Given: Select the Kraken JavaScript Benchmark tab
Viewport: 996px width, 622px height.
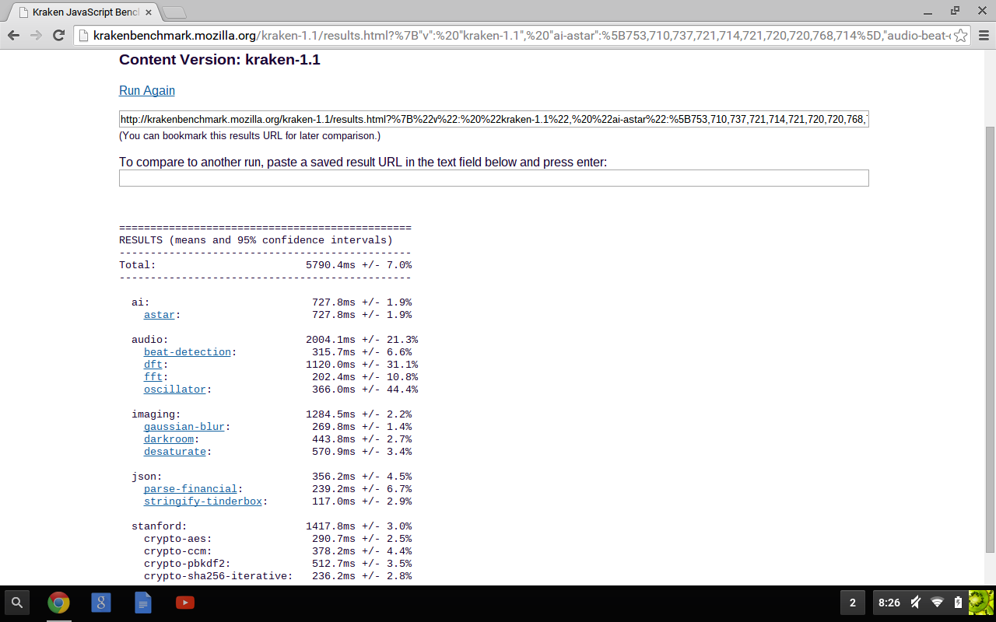Looking at the screenshot, I should click(84, 12).
